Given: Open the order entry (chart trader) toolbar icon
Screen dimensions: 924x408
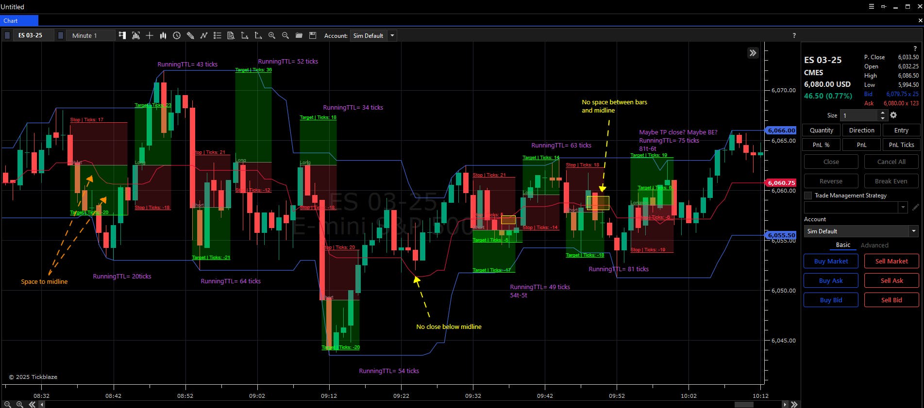Looking at the screenshot, I should coord(122,35).
